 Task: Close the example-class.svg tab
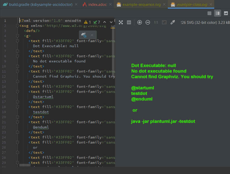tap(211, 5)
